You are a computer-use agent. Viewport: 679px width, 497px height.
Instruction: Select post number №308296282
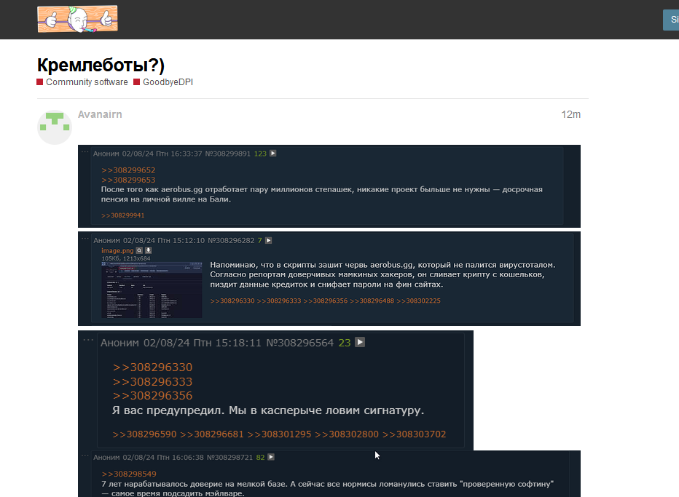pos(231,241)
